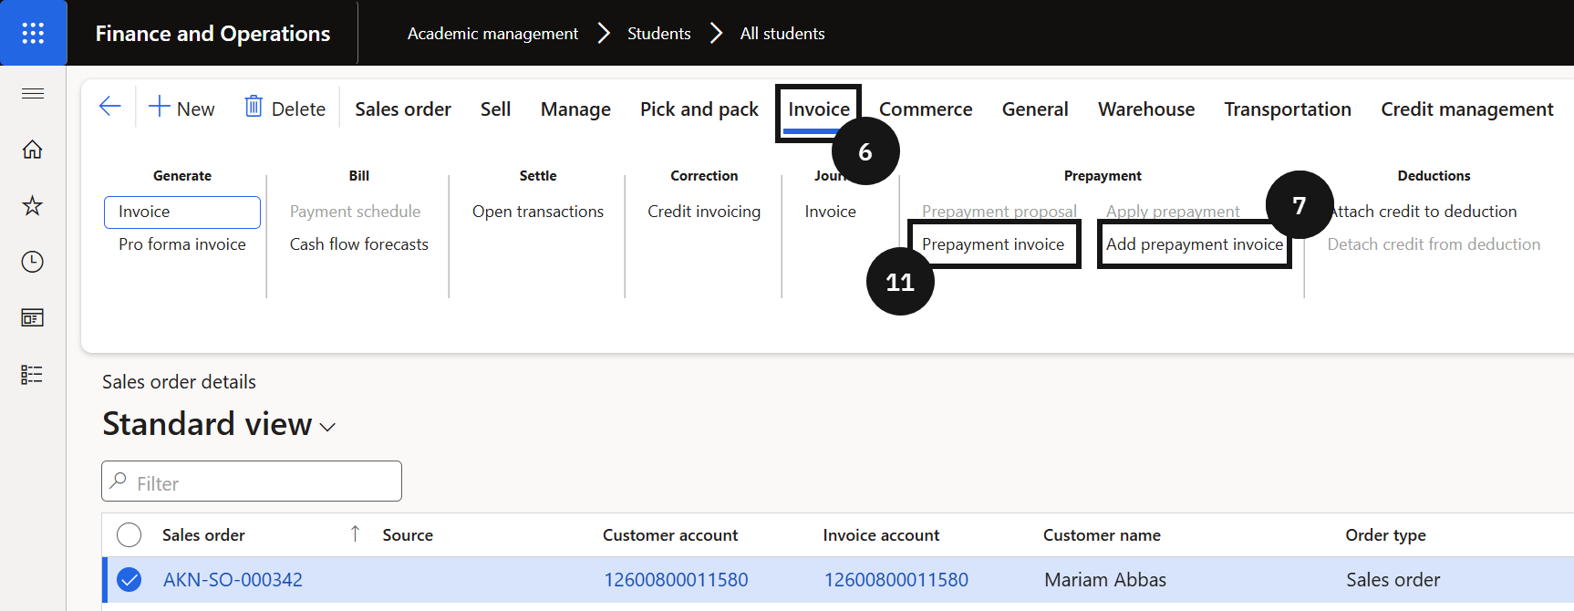
Task: Open customer account 12600800011580 link
Action: pyautogui.click(x=676, y=580)
